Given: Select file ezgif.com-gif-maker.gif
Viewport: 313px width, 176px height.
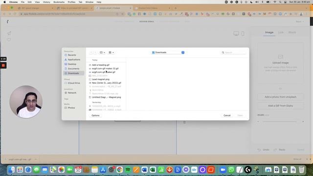Looking at the screenshot, I should [104, 72].
